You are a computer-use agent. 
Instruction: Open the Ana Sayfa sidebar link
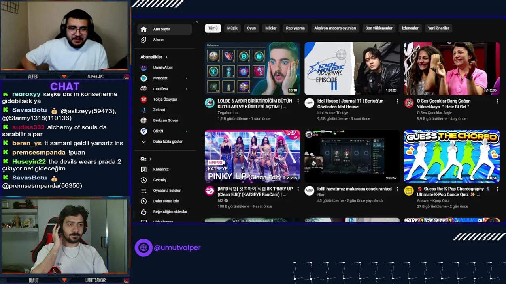click(164, 29)
